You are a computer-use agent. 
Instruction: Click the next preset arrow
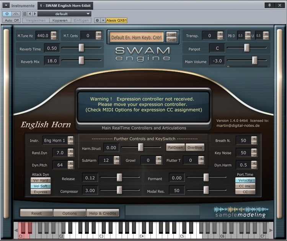coord(35,14)
